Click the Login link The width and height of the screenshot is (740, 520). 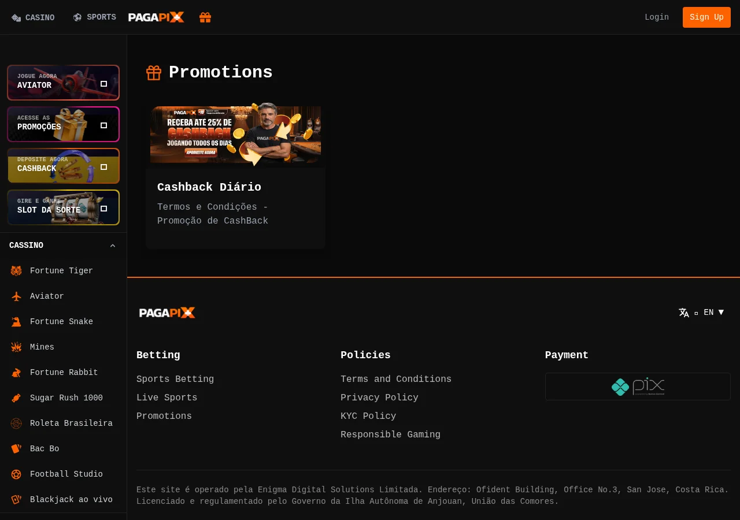pos(657,17)
